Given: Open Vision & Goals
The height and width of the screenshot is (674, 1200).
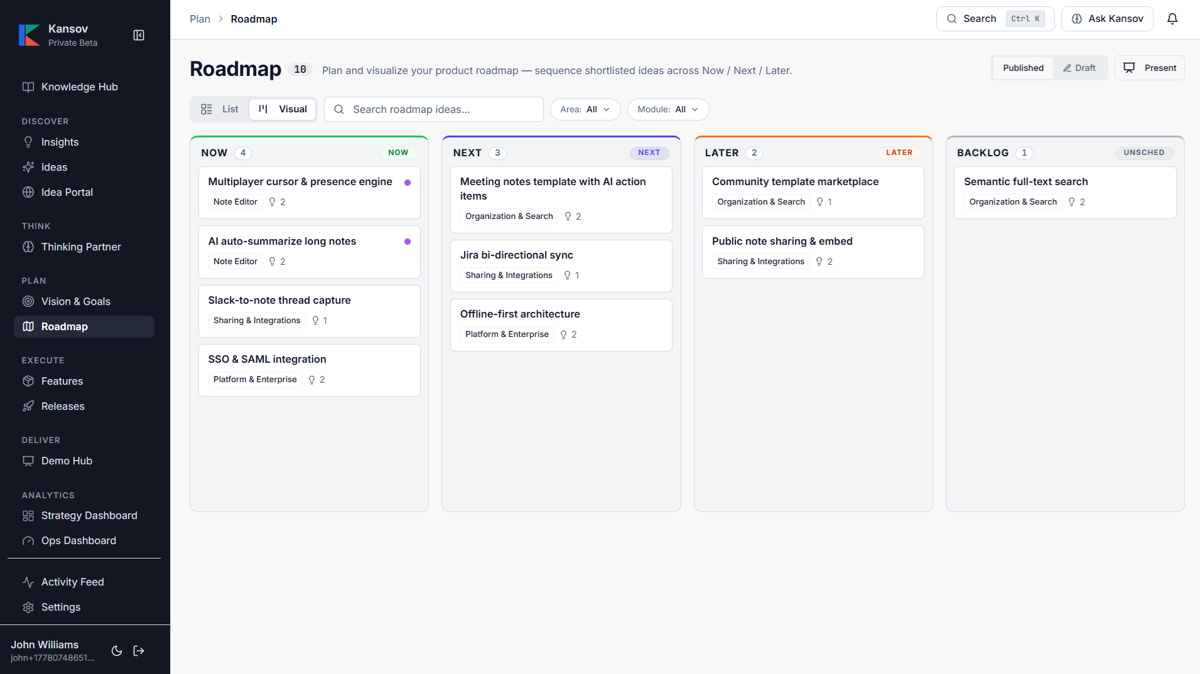Looking at the screenshot, I should tap(84, 301).
